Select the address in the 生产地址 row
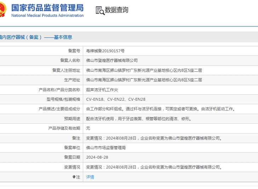Screen dimensions: 258x189 coord(144,80)
